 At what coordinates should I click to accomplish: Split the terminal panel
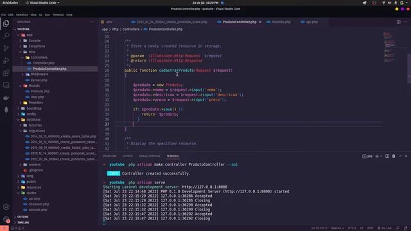pos(387,156)
